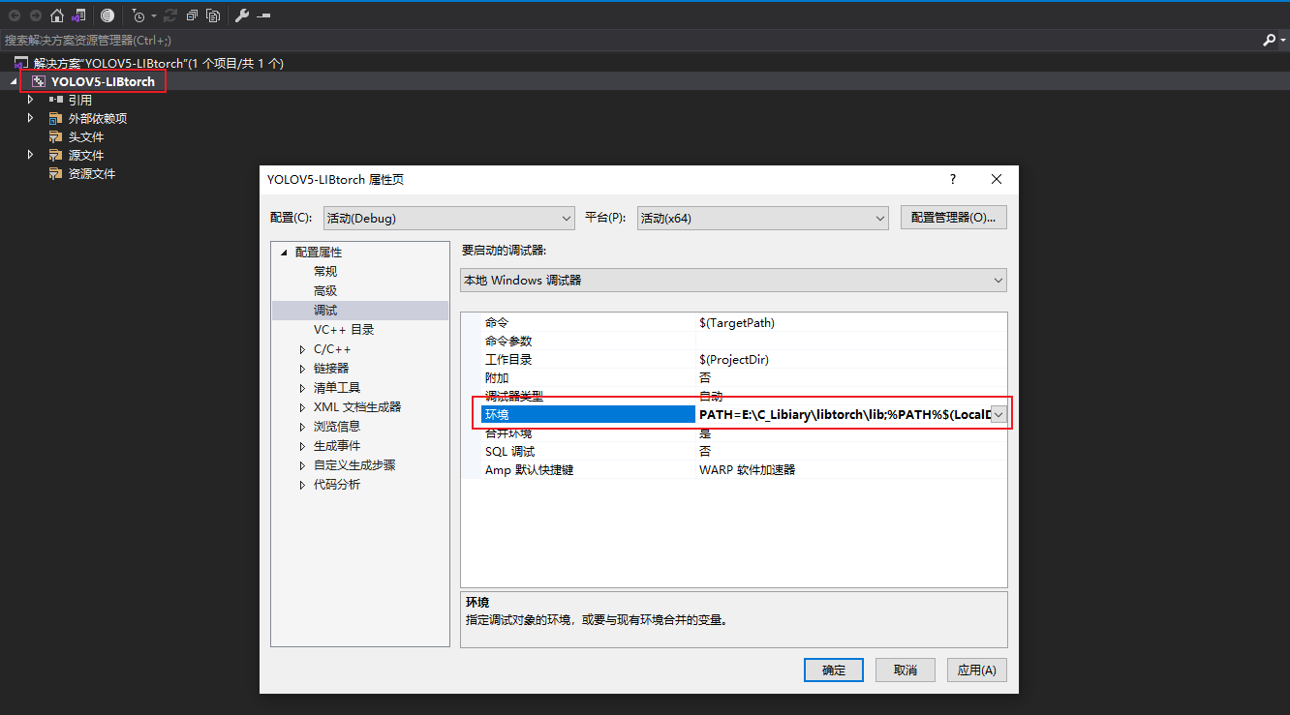
Task: Click the 配置管理器(O)... button
Action: click(x=954, y=218)
